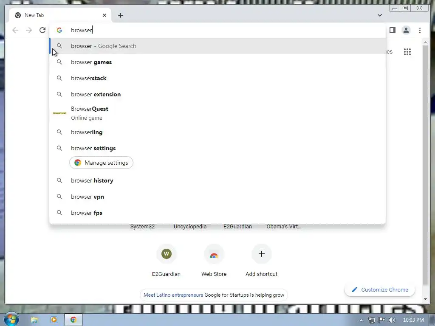Select the 'browser extension' suggestion

[x=217, y=94]
